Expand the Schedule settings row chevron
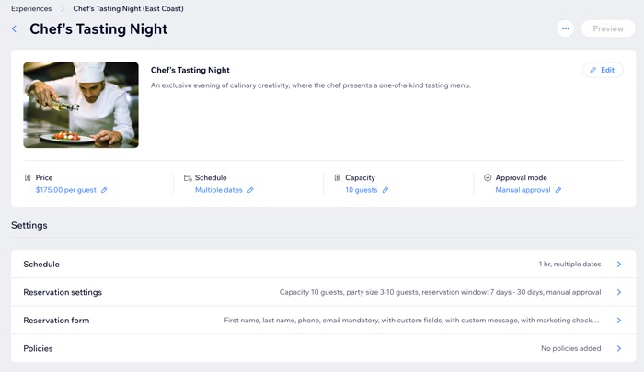 (618, 265)
